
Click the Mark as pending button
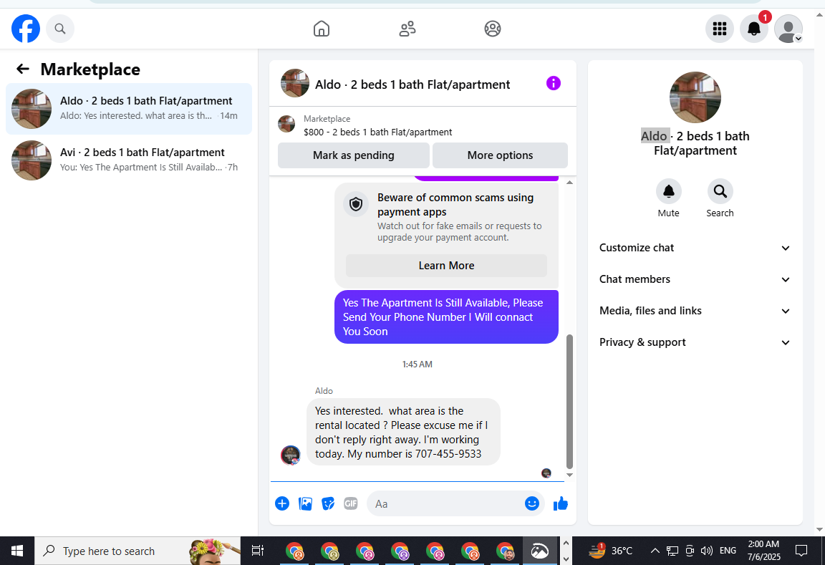(x=354, y=155)
